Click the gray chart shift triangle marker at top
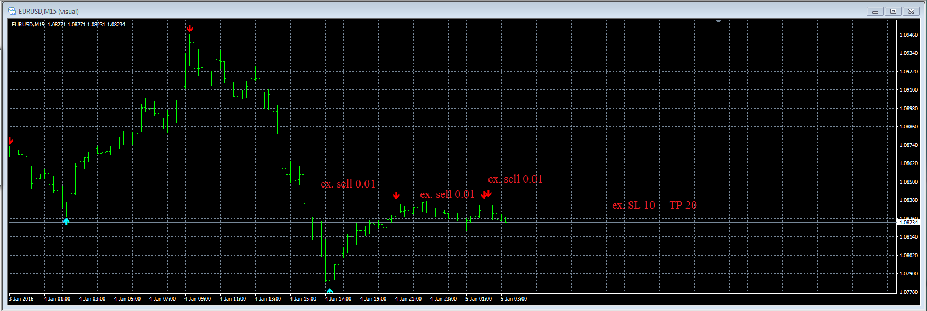This screenshot has width=927, height=311. 718,21
